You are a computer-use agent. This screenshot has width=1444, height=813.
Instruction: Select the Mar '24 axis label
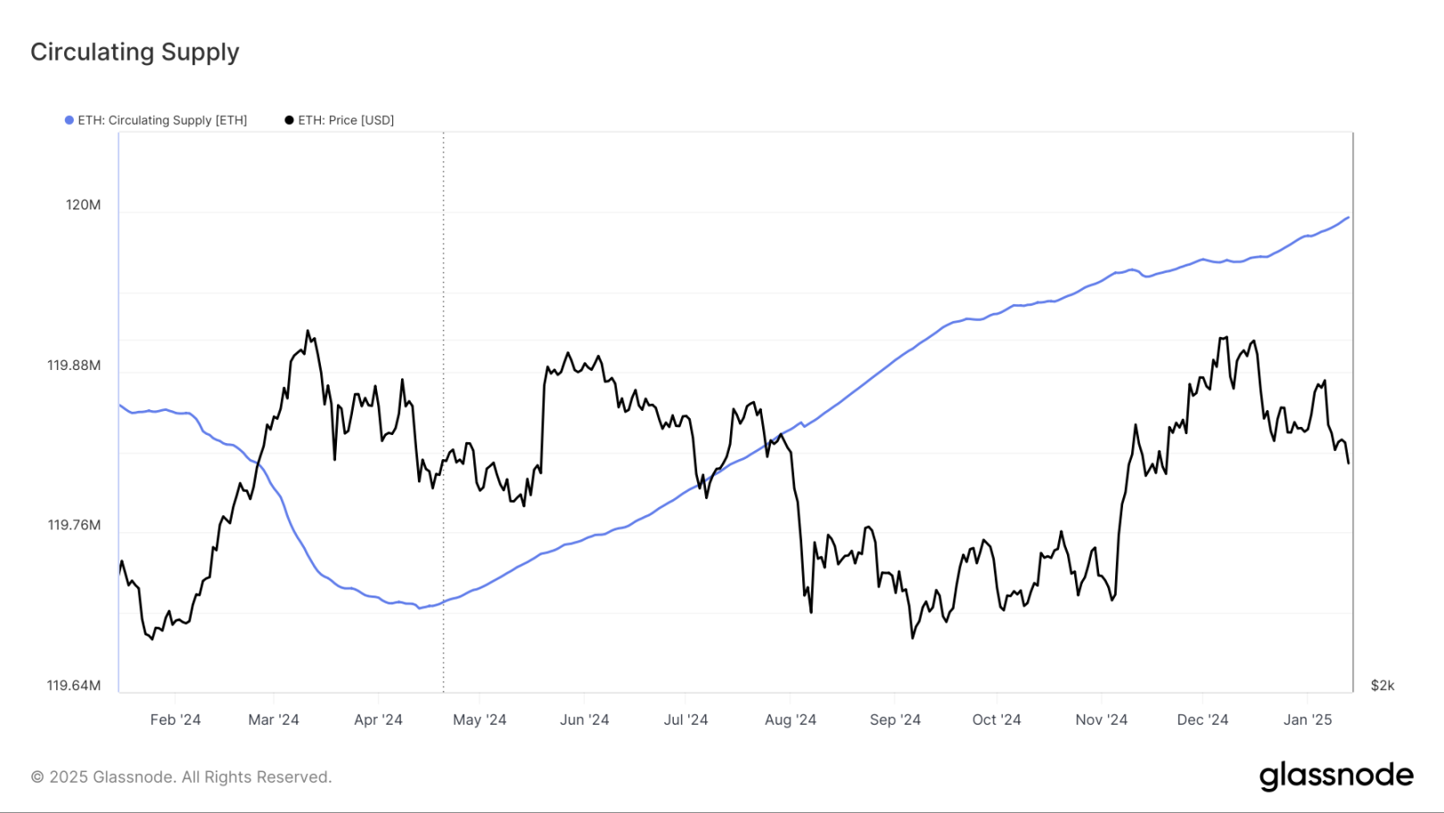[274, 719]
